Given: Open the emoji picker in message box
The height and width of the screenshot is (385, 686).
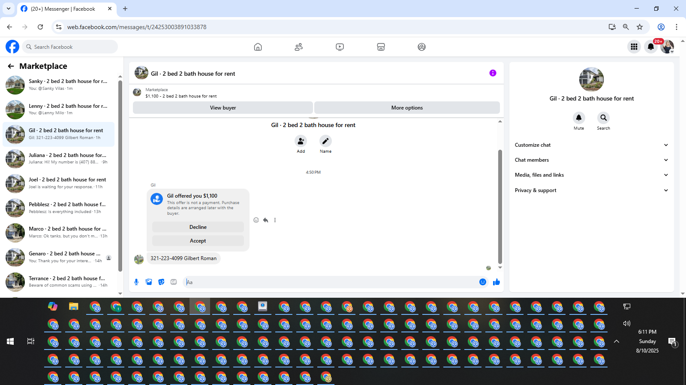Looking at the screenshot, I should click(x=483, y=282).
